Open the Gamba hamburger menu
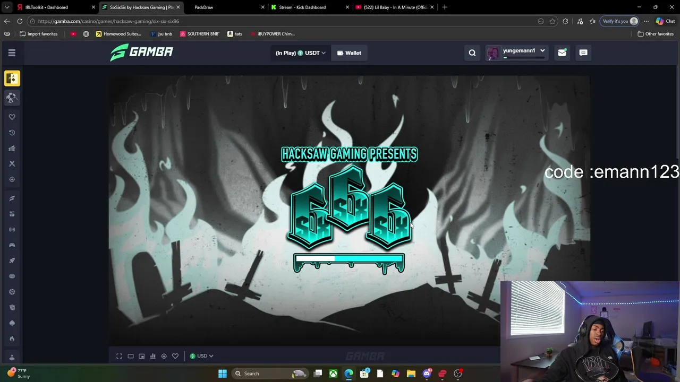This screenshot has height=382, width=680. pyautogui.click(x=12, y=53)
